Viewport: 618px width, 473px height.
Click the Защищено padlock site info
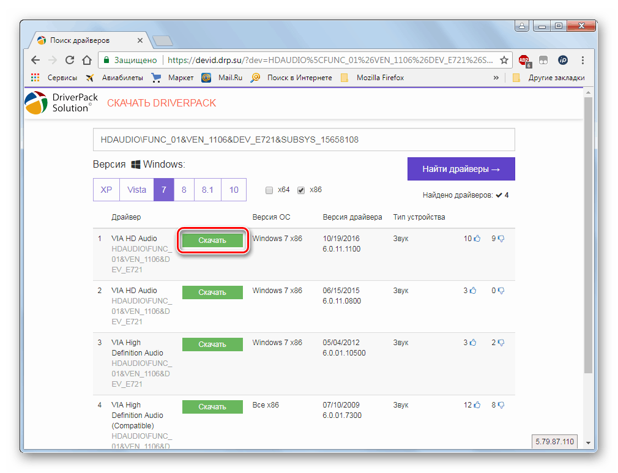pyautogui.click(x=130, y=60)
